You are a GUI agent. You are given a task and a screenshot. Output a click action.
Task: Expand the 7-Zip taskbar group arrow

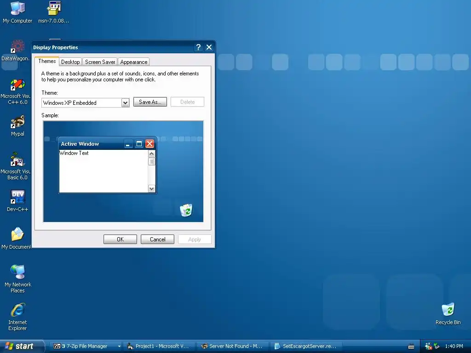tap(119, 346)
